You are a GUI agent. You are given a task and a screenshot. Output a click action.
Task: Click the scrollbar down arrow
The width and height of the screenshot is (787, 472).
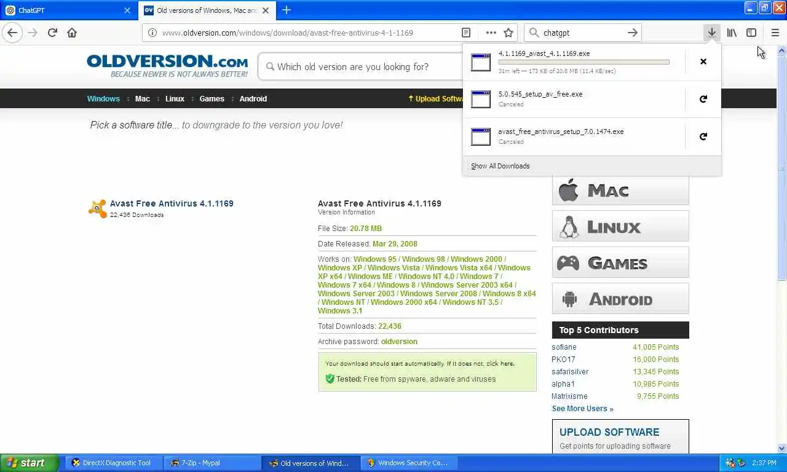click(782, 449)
